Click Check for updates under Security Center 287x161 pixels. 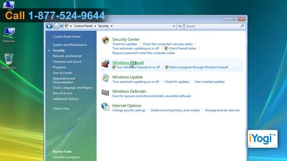pos(125,44)
